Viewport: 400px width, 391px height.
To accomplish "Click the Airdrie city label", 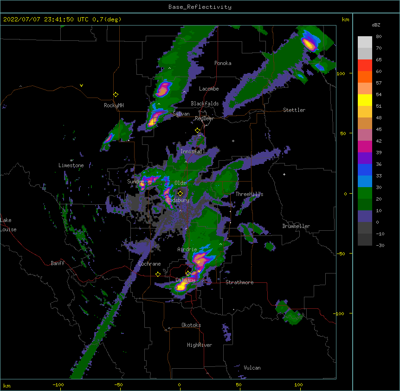I will point(187,249).
